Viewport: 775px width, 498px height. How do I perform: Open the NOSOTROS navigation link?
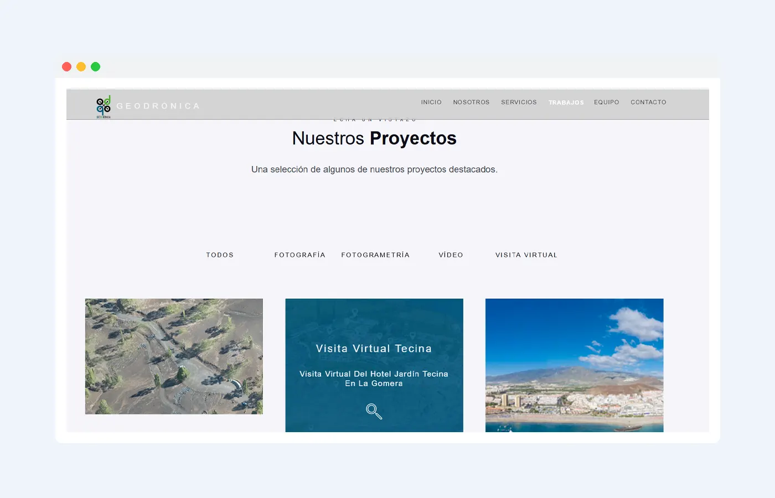point(471,102)
